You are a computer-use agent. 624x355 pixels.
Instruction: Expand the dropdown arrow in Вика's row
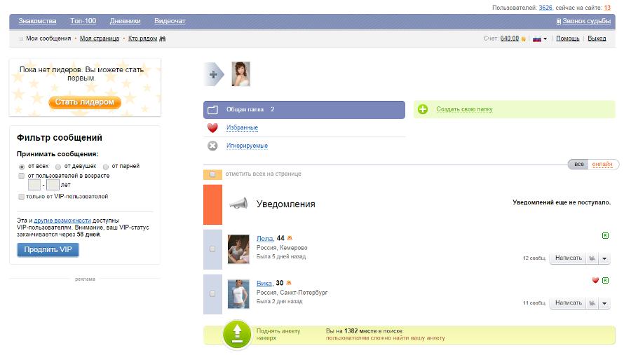click(x=605, y=303)
